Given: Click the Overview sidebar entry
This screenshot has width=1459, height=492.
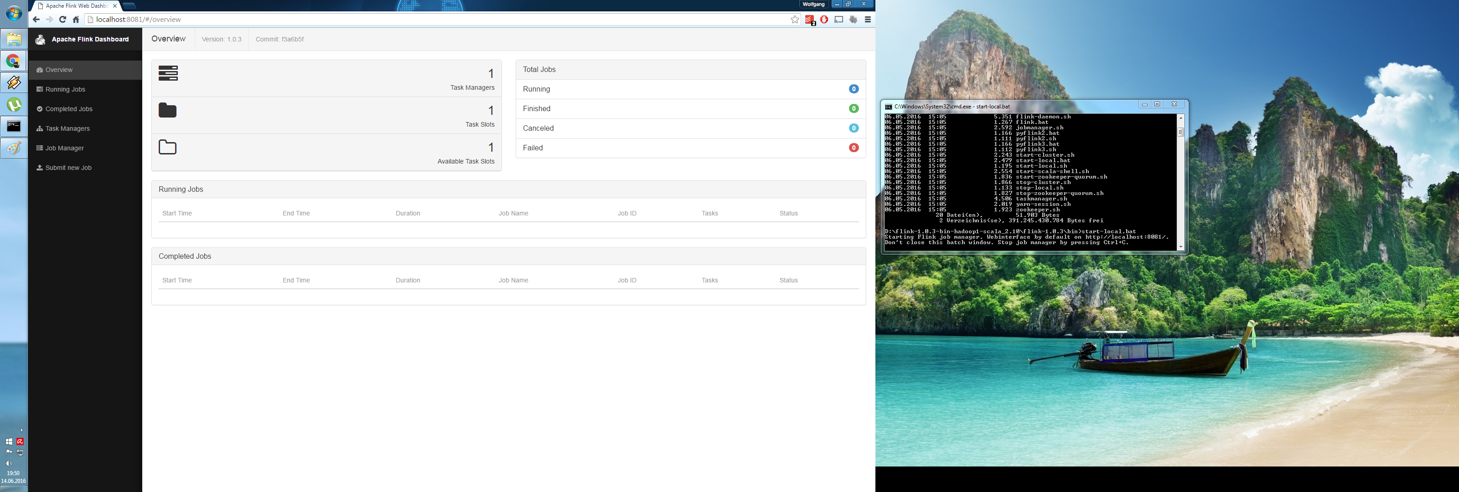Looking at the screenshot, I should pos(58,70).
